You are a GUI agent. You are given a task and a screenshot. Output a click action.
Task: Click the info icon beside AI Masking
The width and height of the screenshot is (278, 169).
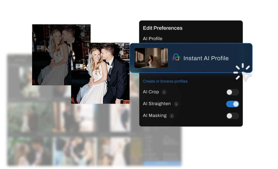172,116
